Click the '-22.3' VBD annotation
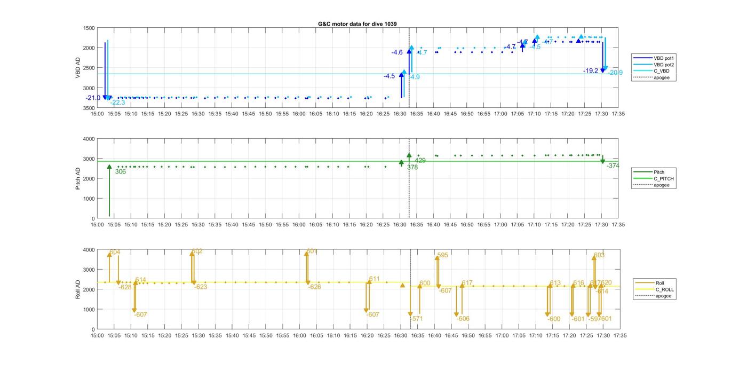 117,103
